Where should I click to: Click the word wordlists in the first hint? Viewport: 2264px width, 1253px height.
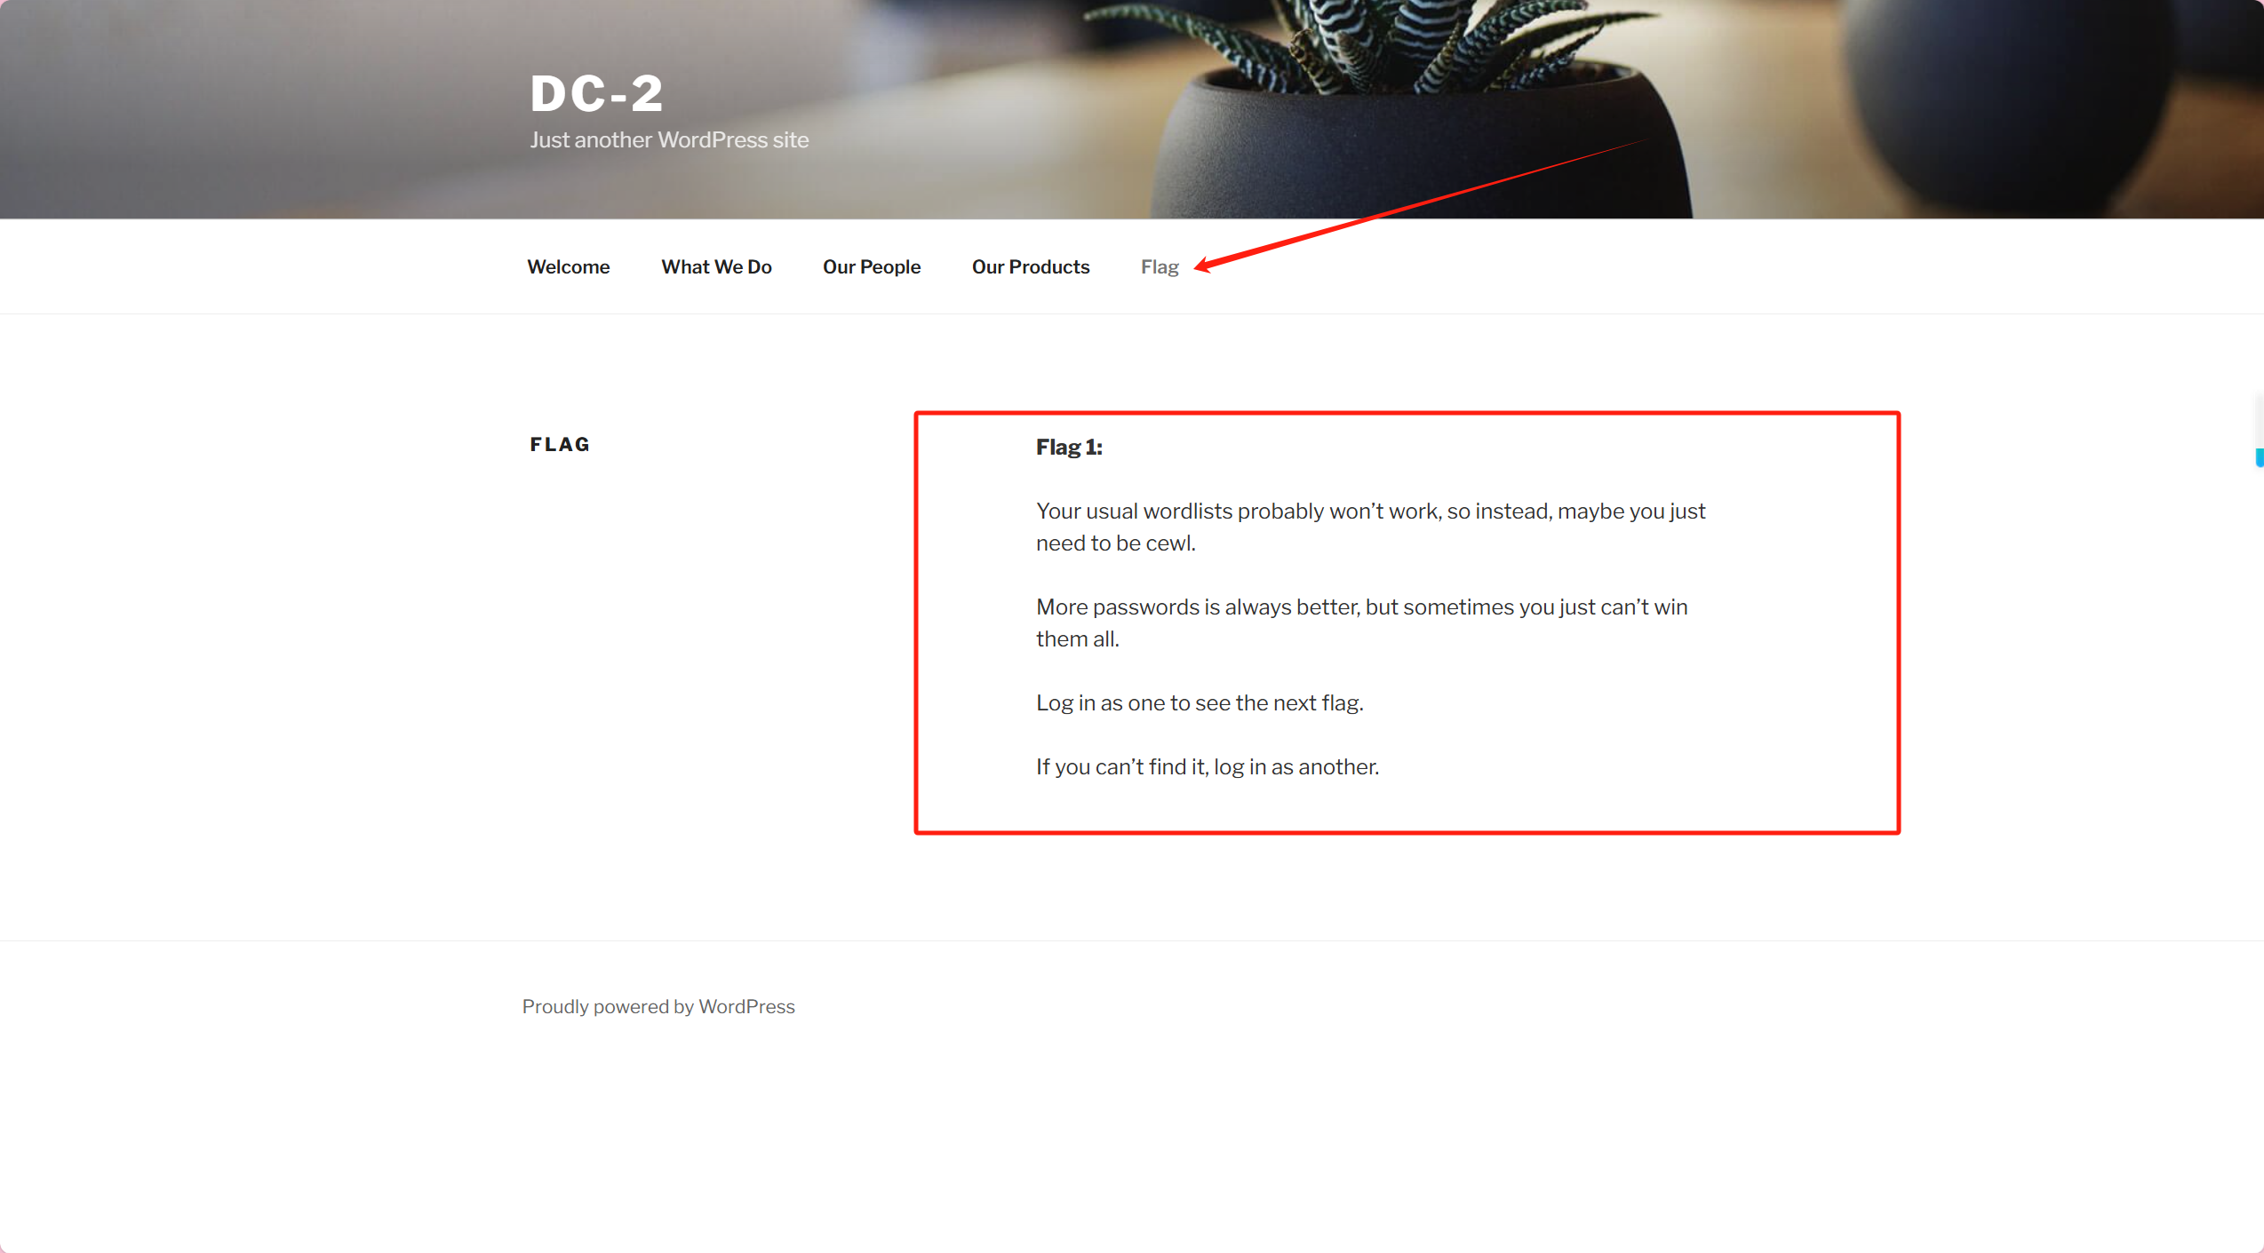click(x=1187, y=511)
